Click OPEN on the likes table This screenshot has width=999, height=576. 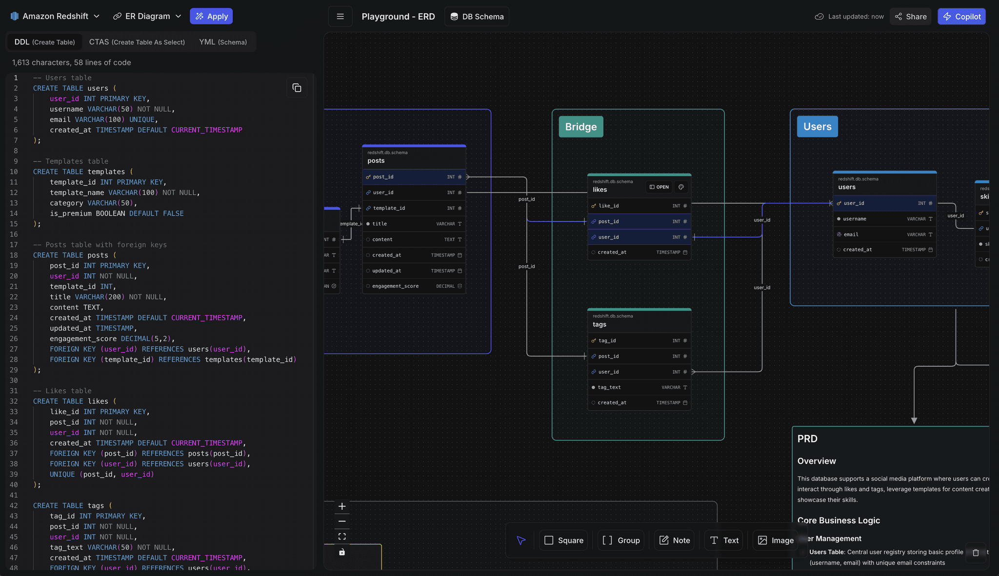[x=658, y=187]
